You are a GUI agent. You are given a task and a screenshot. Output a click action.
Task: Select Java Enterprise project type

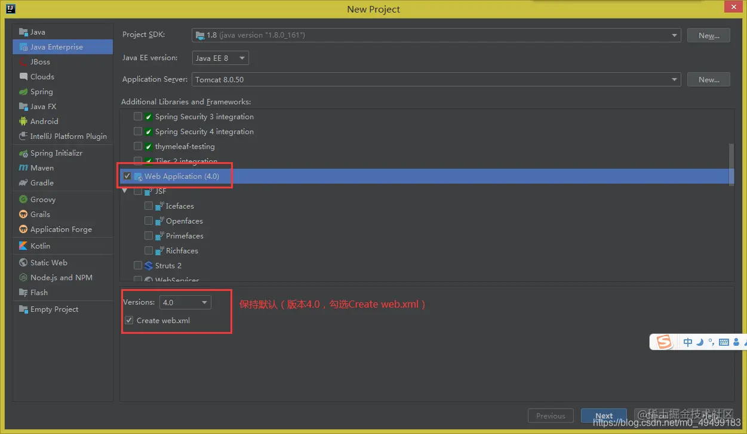coord(63,47)
